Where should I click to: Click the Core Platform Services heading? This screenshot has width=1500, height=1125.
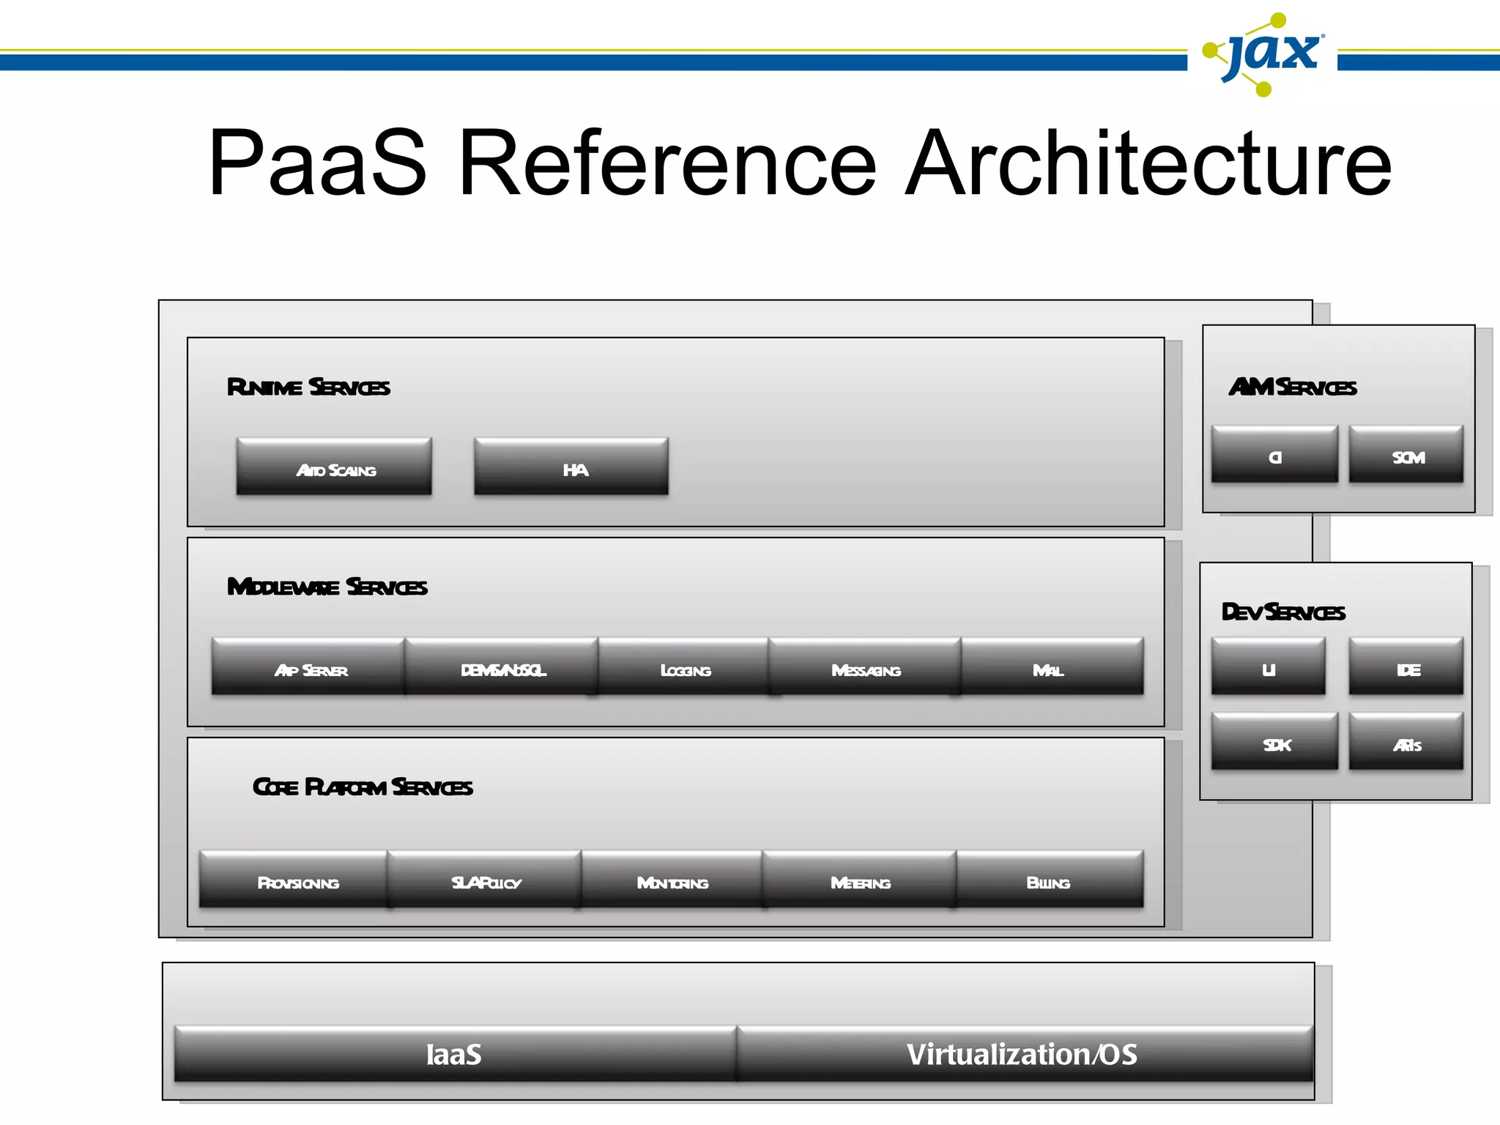363,787
